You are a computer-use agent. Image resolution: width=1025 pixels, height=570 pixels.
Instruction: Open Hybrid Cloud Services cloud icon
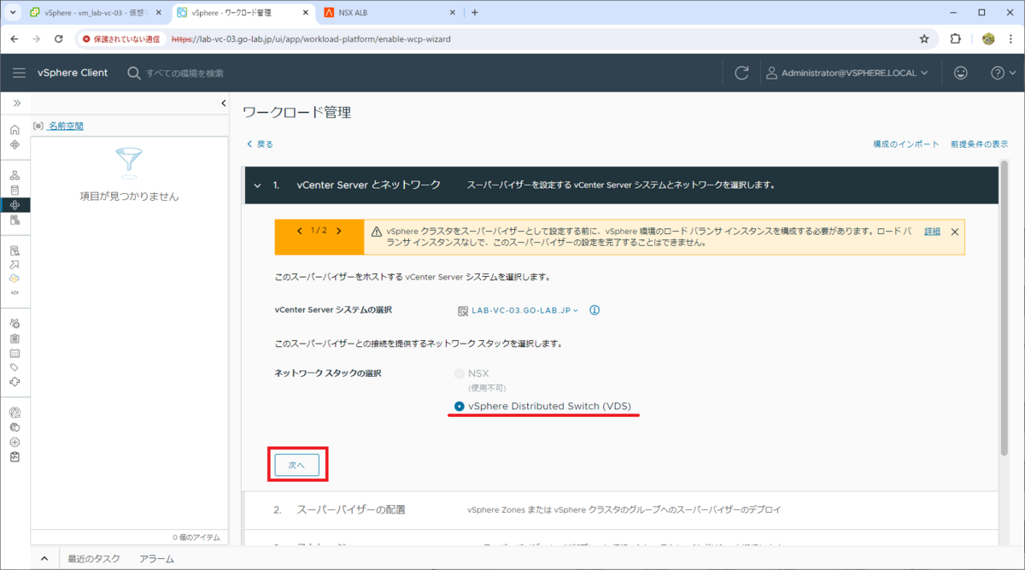(15, 279)
